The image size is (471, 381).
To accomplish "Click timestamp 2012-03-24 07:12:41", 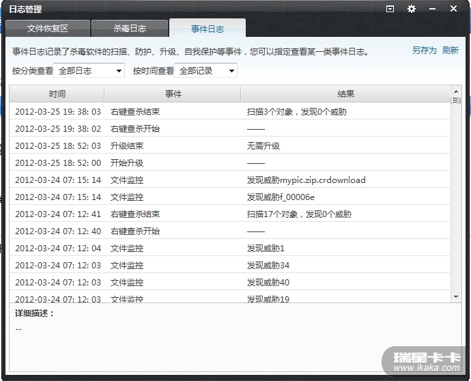I will (58, 214).
